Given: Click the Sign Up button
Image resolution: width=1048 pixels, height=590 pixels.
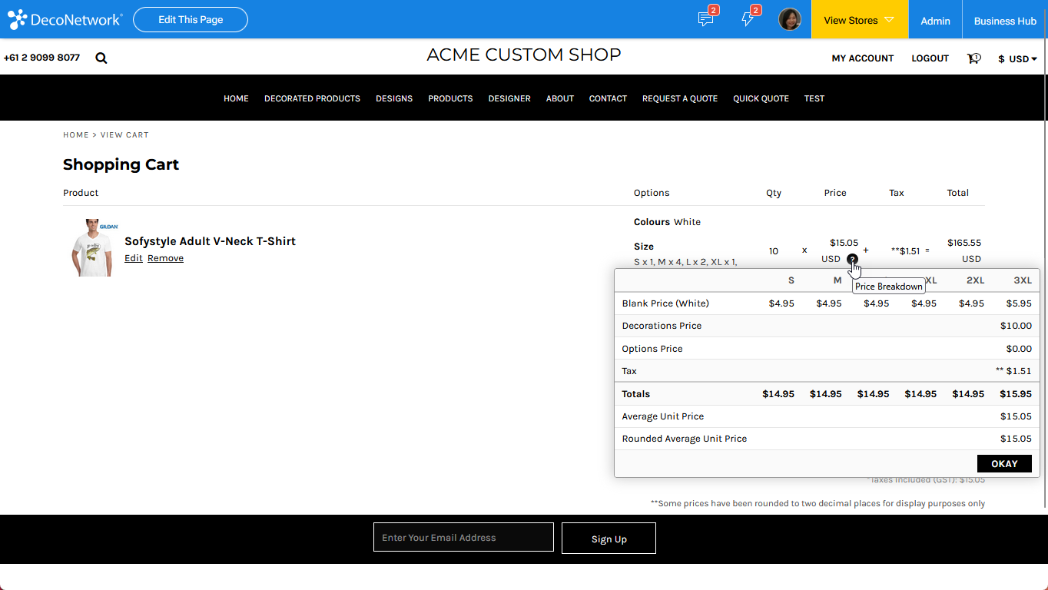Looking at the screenshot, I should (609, 539).
